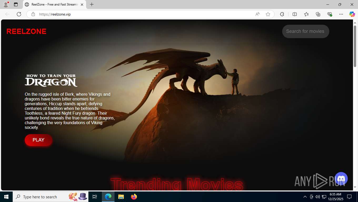Screen dimensions: 358x202
Task: Open File Explorer from taskbar
Action: (121, 197)
